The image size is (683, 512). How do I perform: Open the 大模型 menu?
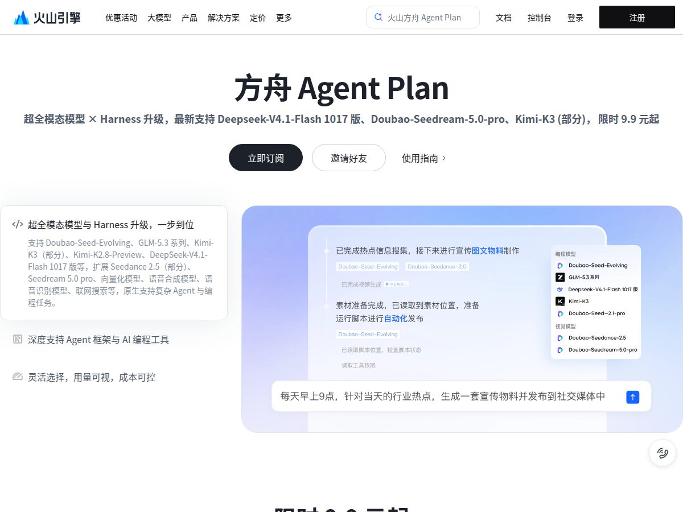(x=159, y=18)
